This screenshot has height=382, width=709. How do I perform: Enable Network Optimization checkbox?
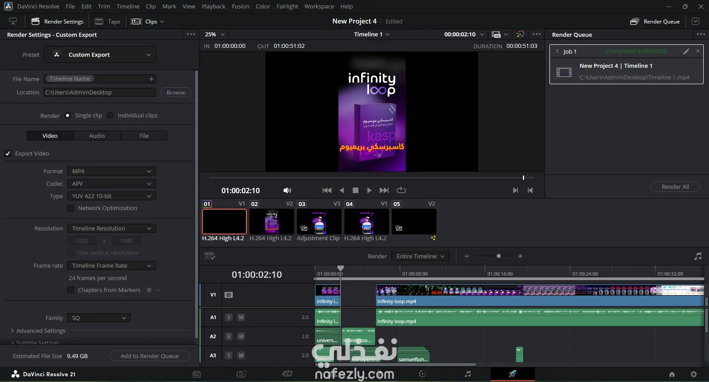[x=70, y=208]
